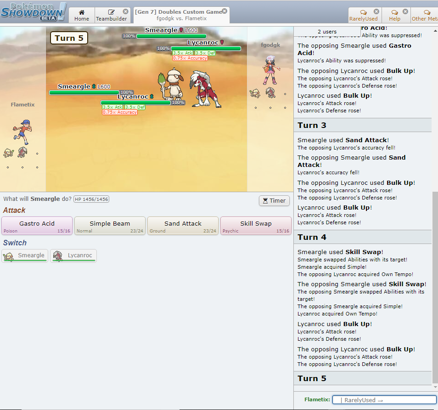This screenshot has width=438, height=410.
Task: Click the HP 1456/1456 label
Action: [91, 199]
